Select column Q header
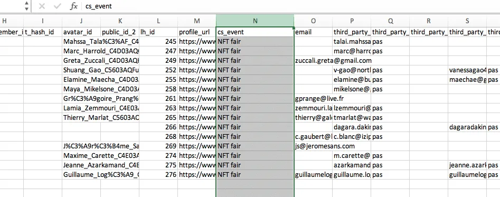 pos(390,21)
